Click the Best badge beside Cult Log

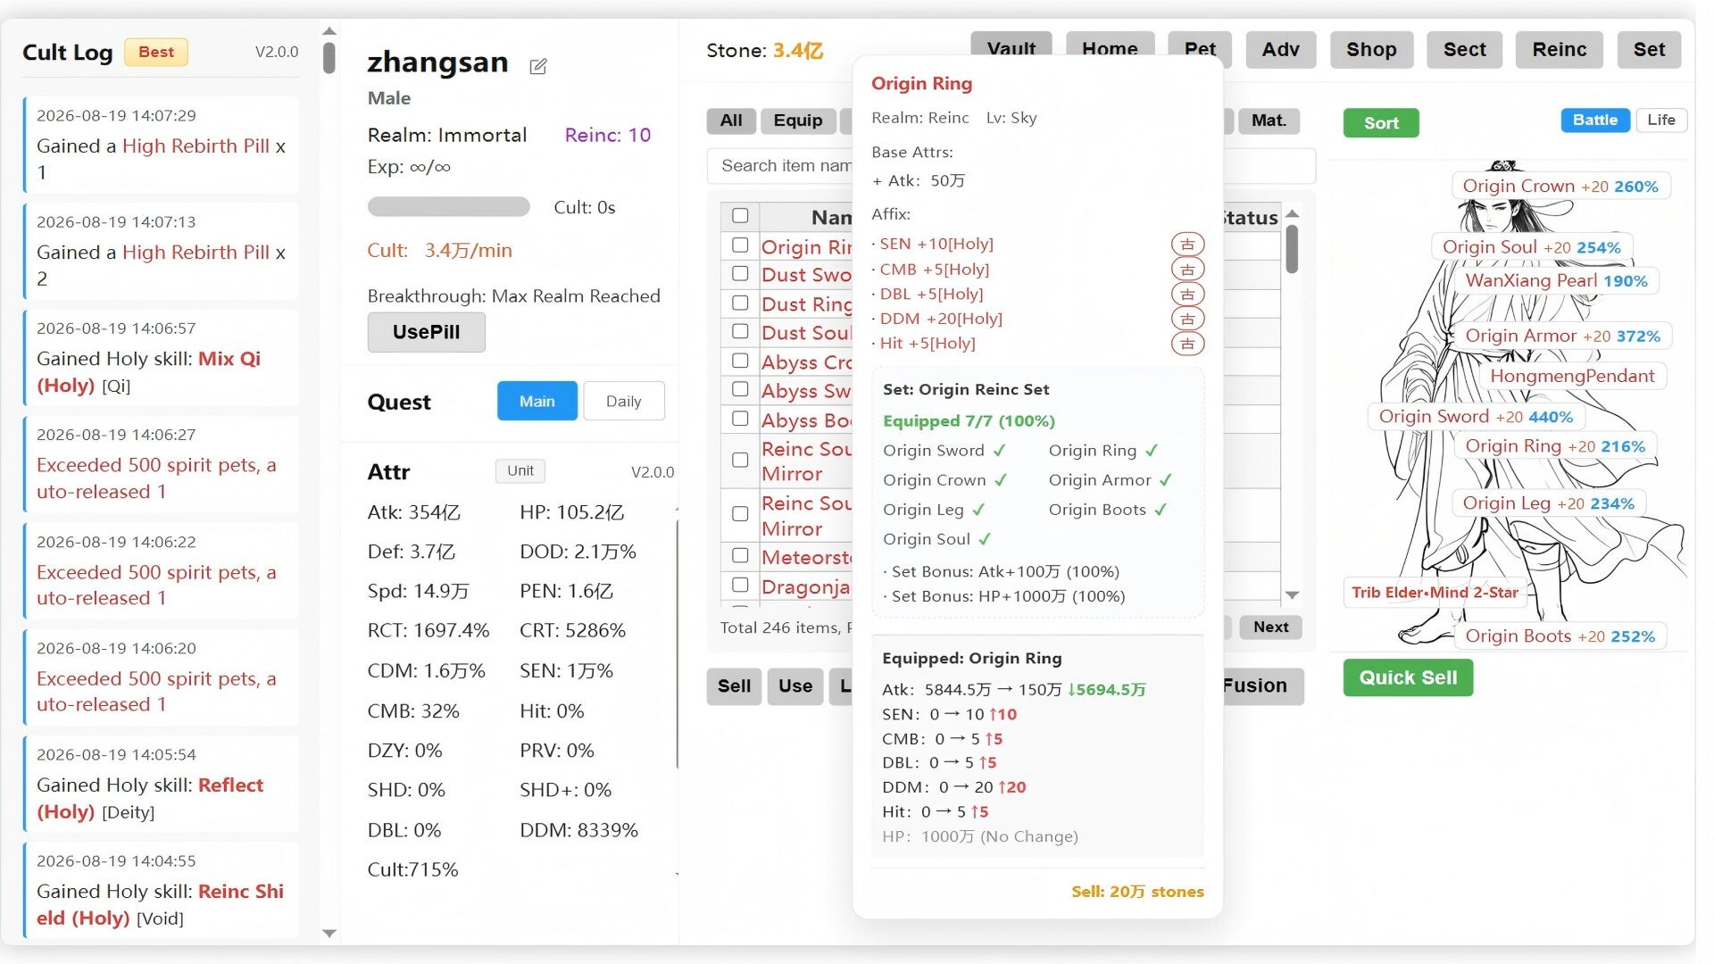click(156, 52)
